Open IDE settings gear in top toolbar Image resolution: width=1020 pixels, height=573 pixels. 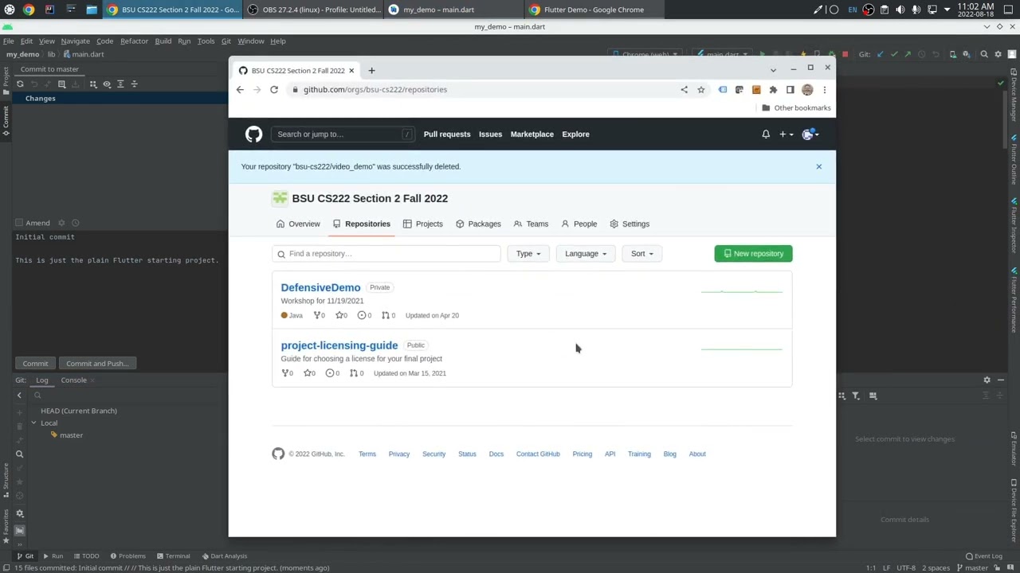pyautogui.click(x=998, y=54)
